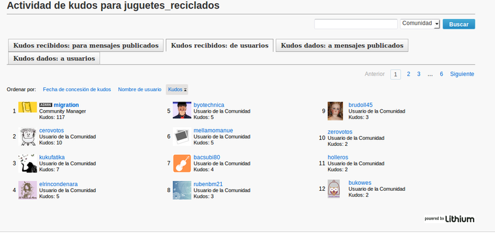Viewport: 495px width, 235px height.
Task: Sort by Nombre de usuario
Action: pyautogui.click(x=140, y=89)
